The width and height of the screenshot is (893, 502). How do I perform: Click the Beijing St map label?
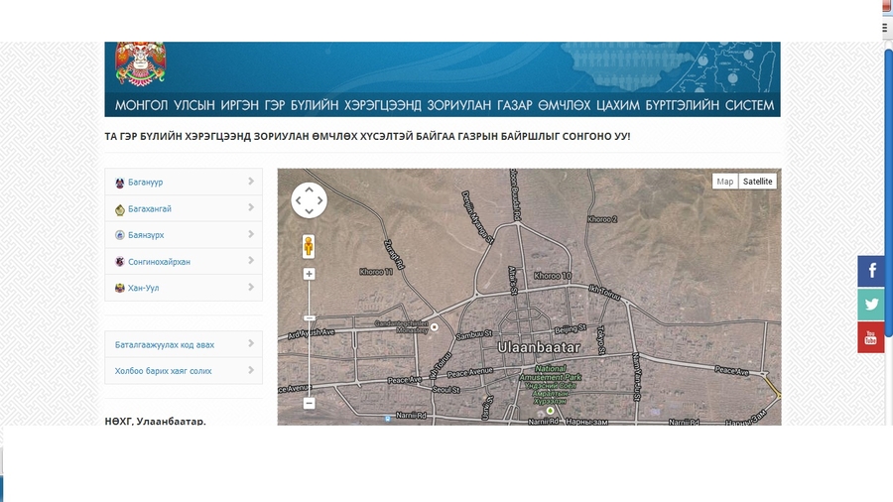click(x=571, y=329)
